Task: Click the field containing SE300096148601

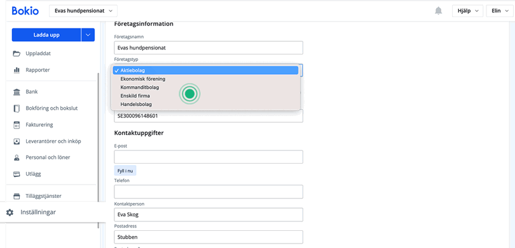Action: tap(209, 116)
